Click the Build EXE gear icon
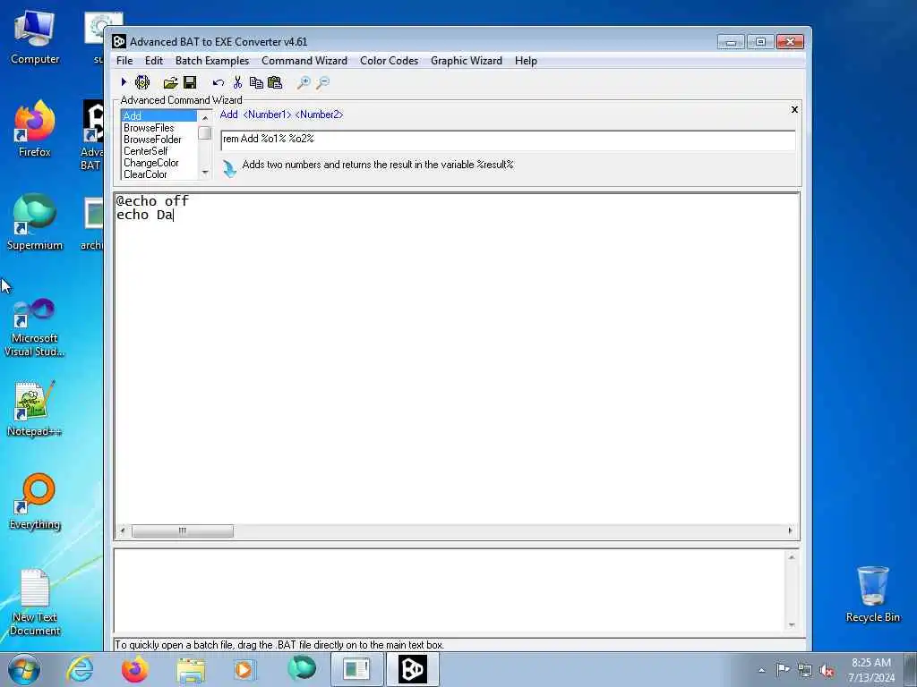917x687 pixels. [142, 82]
